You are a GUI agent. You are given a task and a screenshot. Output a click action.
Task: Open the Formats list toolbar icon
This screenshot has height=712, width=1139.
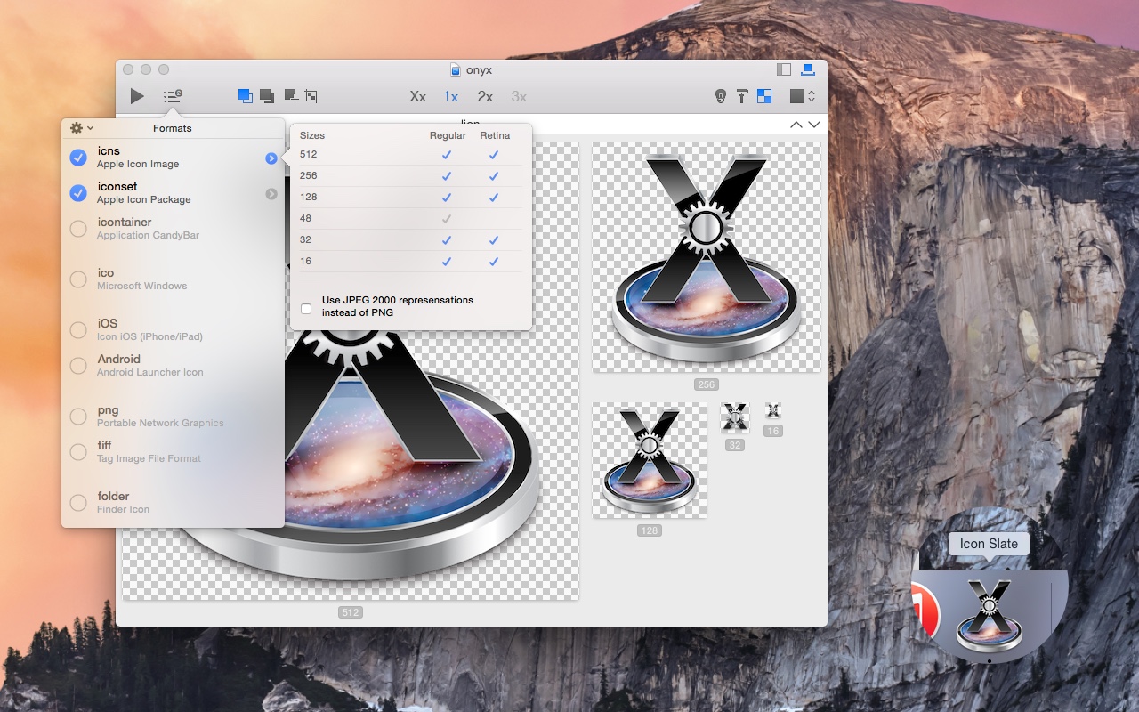tap(172, 96)
